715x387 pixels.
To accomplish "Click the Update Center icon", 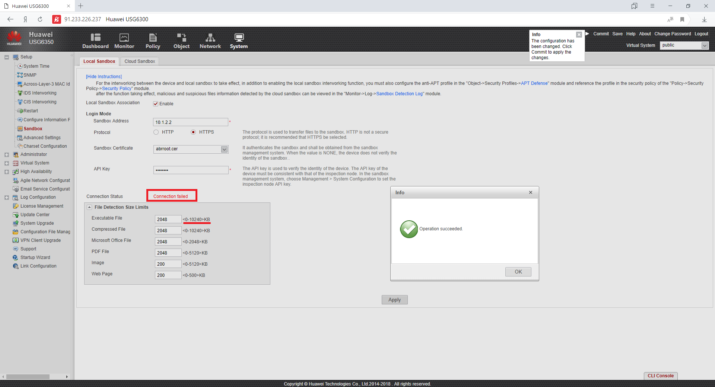I will pos(16,215).
